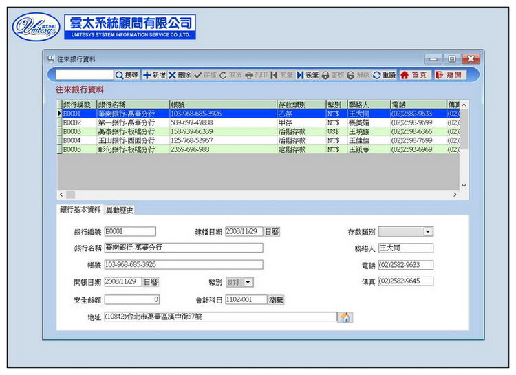The image size is (516, 375).
Task: Click the 新增 add record button
Action: click(154, 74)
